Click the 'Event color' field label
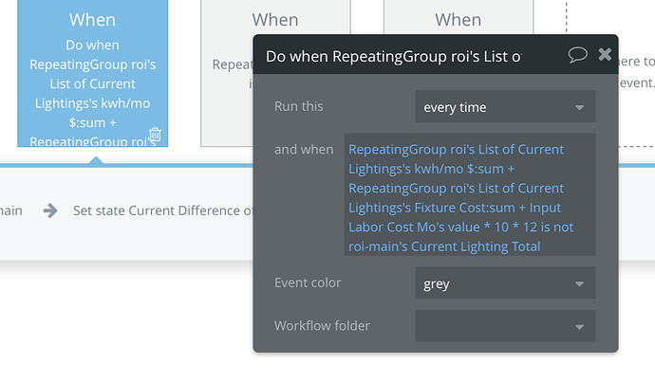Viewport: 655px width, 382px height. tap(308, 282)
